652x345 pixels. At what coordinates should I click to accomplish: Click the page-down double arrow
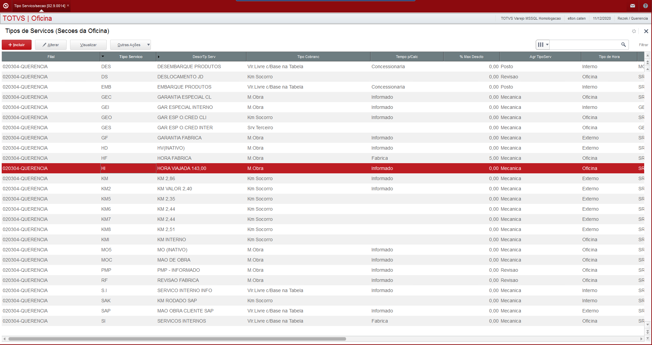pyautogui.click(x=648, y=331)
